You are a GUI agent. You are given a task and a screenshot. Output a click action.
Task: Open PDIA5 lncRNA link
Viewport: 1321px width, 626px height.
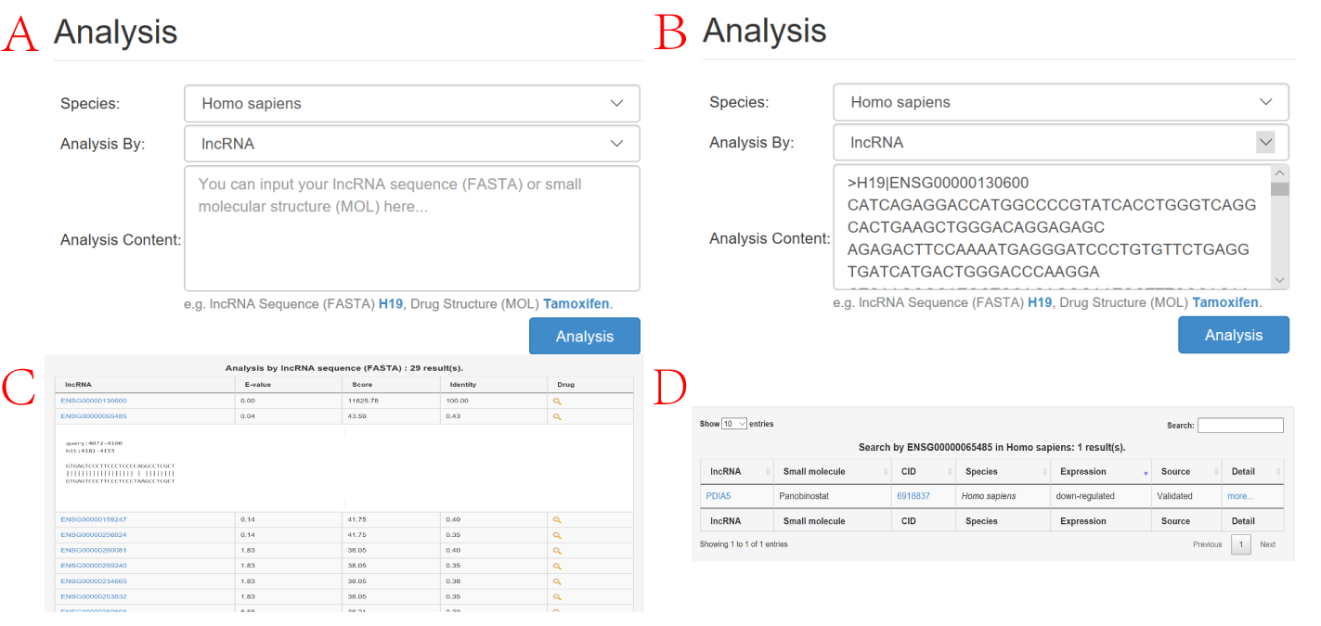[x=719, y=496]
